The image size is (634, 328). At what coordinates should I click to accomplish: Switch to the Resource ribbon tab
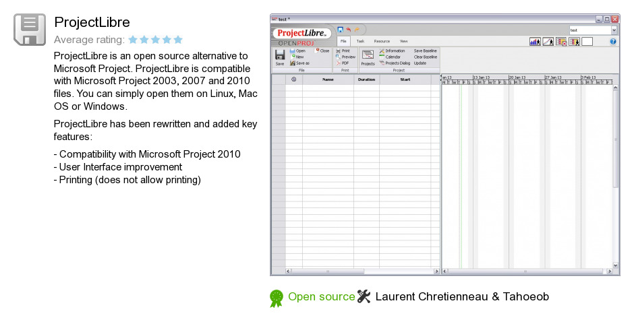coord(382,41)
